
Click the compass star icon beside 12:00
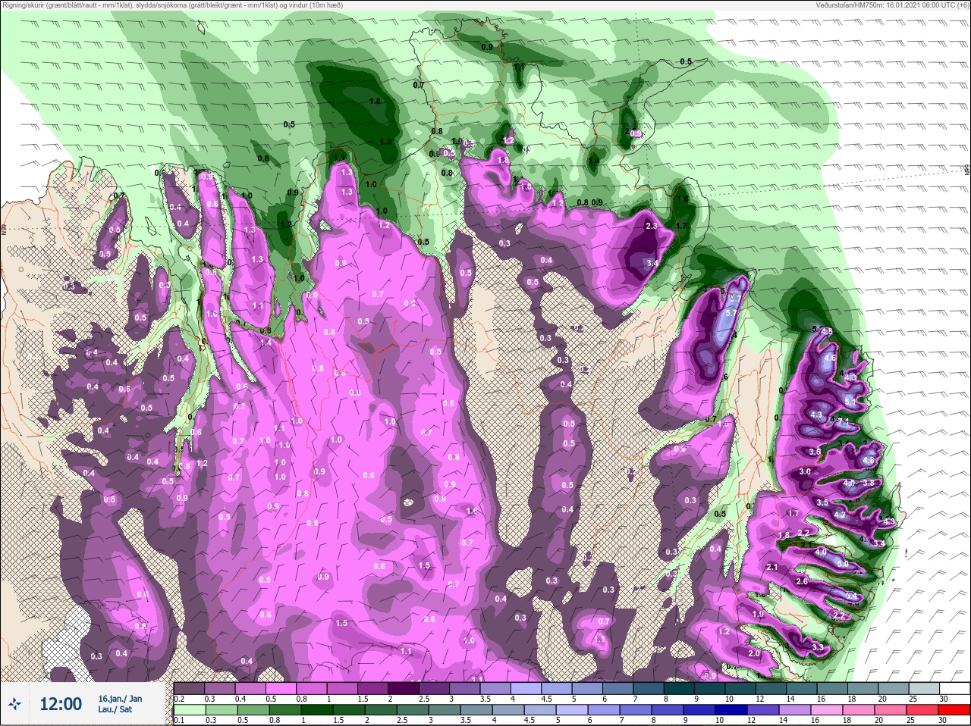click(14, 705)
